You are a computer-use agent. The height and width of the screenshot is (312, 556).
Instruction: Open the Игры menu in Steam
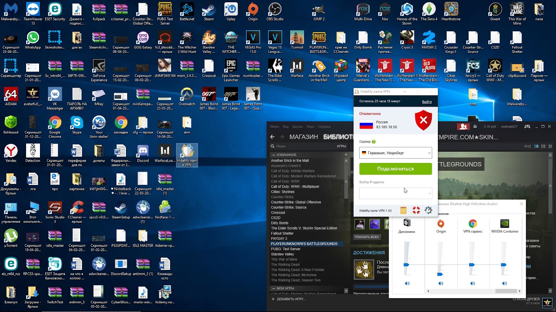point(311,127)
